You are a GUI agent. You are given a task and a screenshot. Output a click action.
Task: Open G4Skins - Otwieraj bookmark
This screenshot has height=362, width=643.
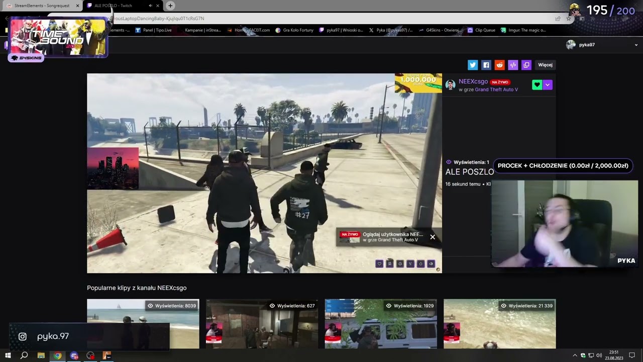tap(440, 30)
